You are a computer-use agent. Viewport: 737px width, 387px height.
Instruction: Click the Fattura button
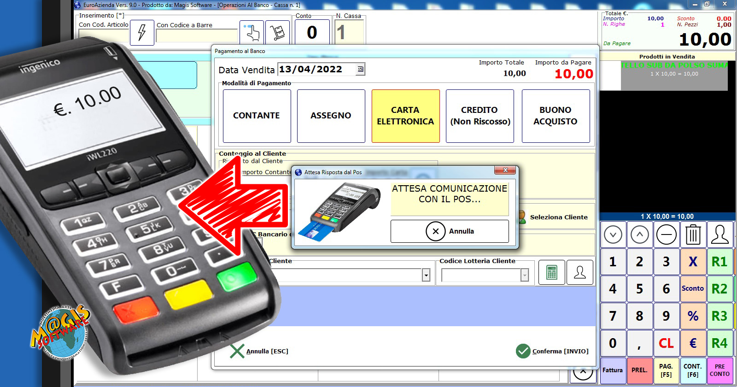(x=613, y=370)
